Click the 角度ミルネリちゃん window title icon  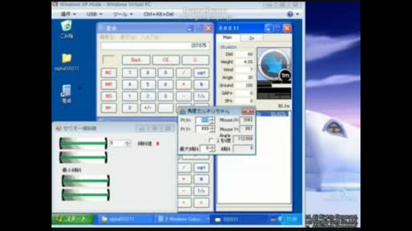[182, 112]
